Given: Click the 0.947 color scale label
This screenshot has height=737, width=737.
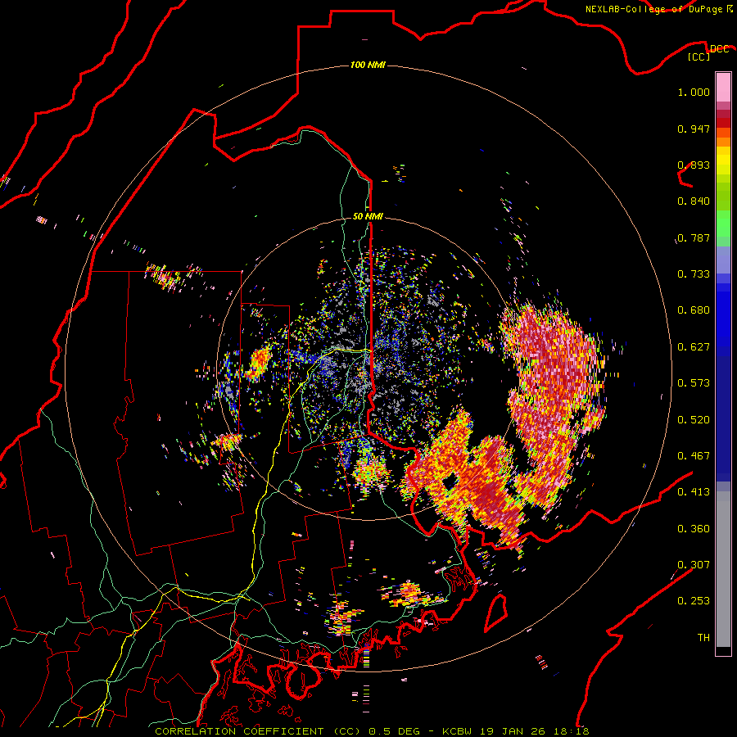Looking at the screenshot, I should pos(694,129).
